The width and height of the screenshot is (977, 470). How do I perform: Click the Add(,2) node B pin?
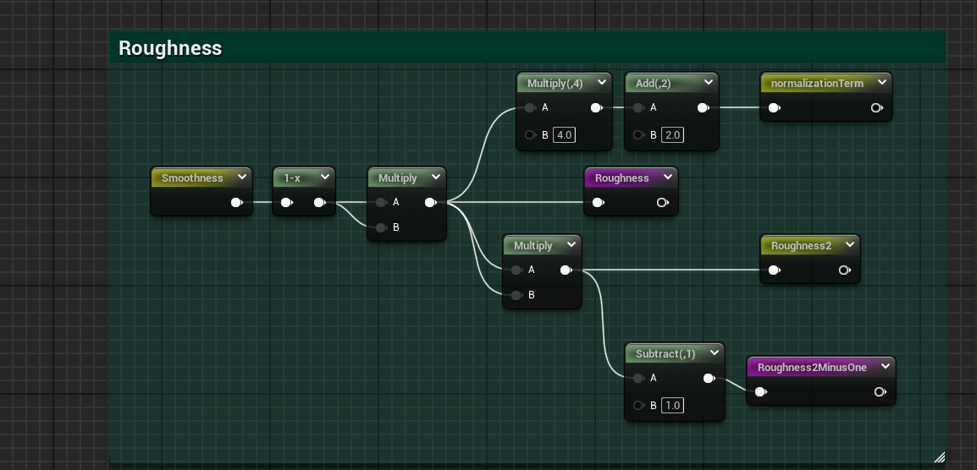[x=638, y=135]
